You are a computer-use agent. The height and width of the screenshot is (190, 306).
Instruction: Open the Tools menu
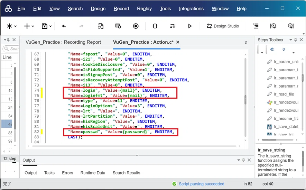click(x=165, y=9)
